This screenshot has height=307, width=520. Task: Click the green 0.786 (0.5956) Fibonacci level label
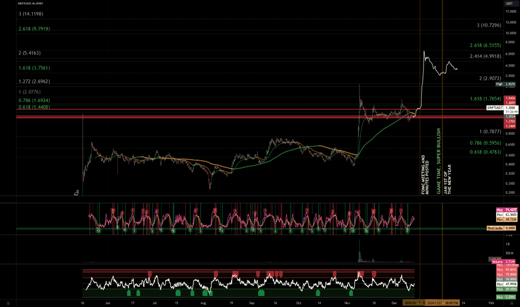pos(485,143)
